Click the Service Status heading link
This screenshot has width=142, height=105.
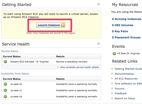(10, 51)
